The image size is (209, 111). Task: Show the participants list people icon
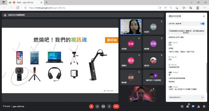pos(188,107)
